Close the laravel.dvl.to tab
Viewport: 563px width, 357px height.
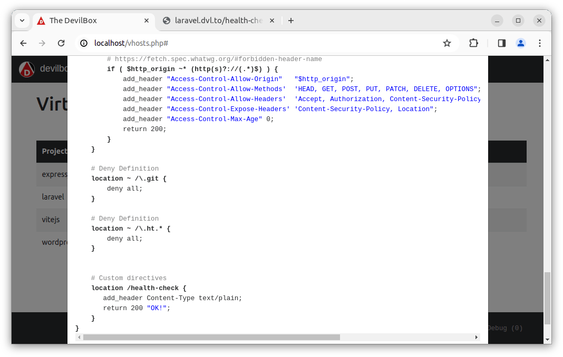(272, 21)
